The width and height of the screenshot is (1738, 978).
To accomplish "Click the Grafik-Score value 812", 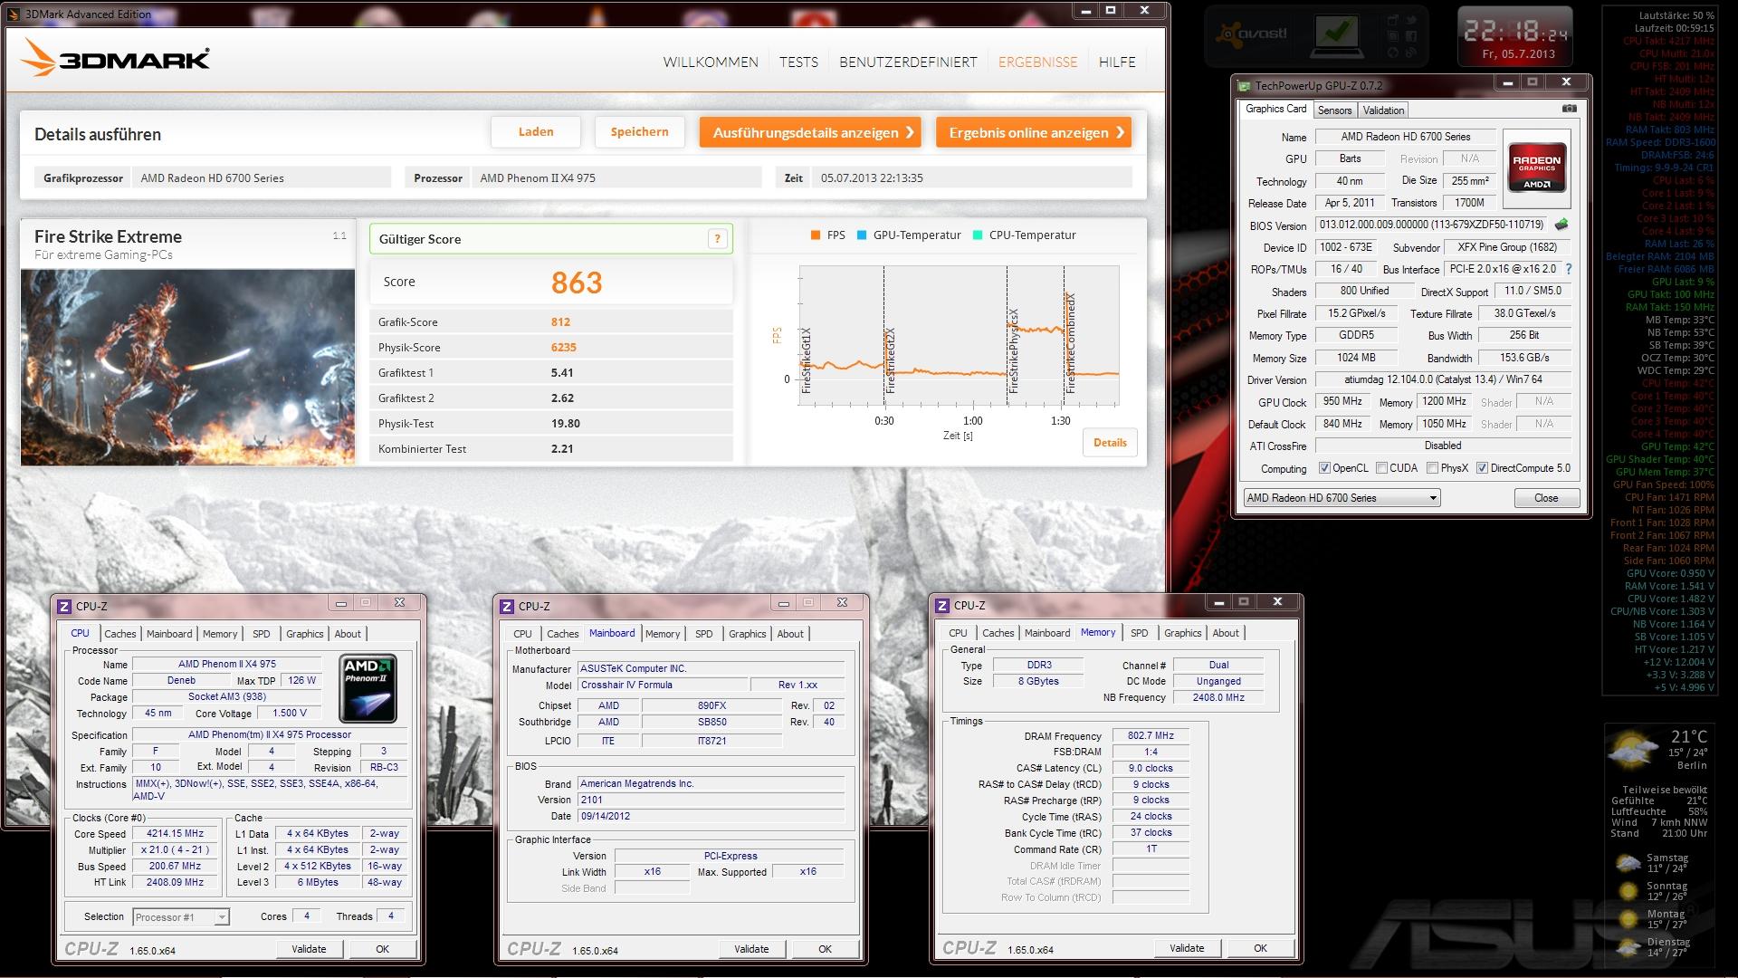I will click(x=560, y=322).
